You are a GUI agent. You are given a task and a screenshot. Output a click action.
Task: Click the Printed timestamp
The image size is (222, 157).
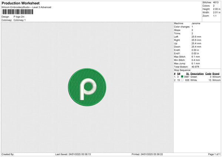click(x=147, y=154)
